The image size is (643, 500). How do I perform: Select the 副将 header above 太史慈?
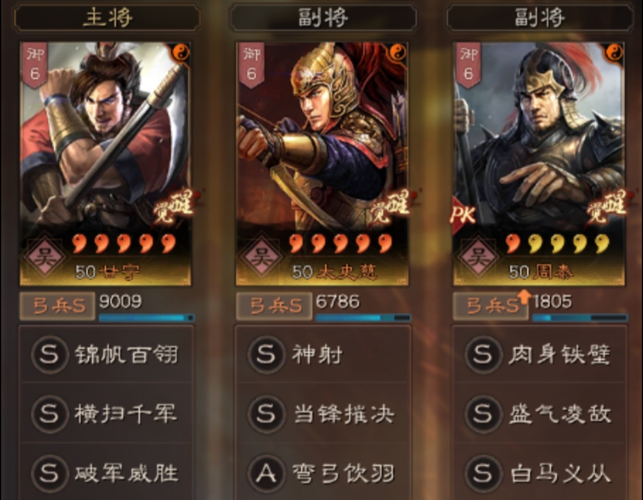323,18
